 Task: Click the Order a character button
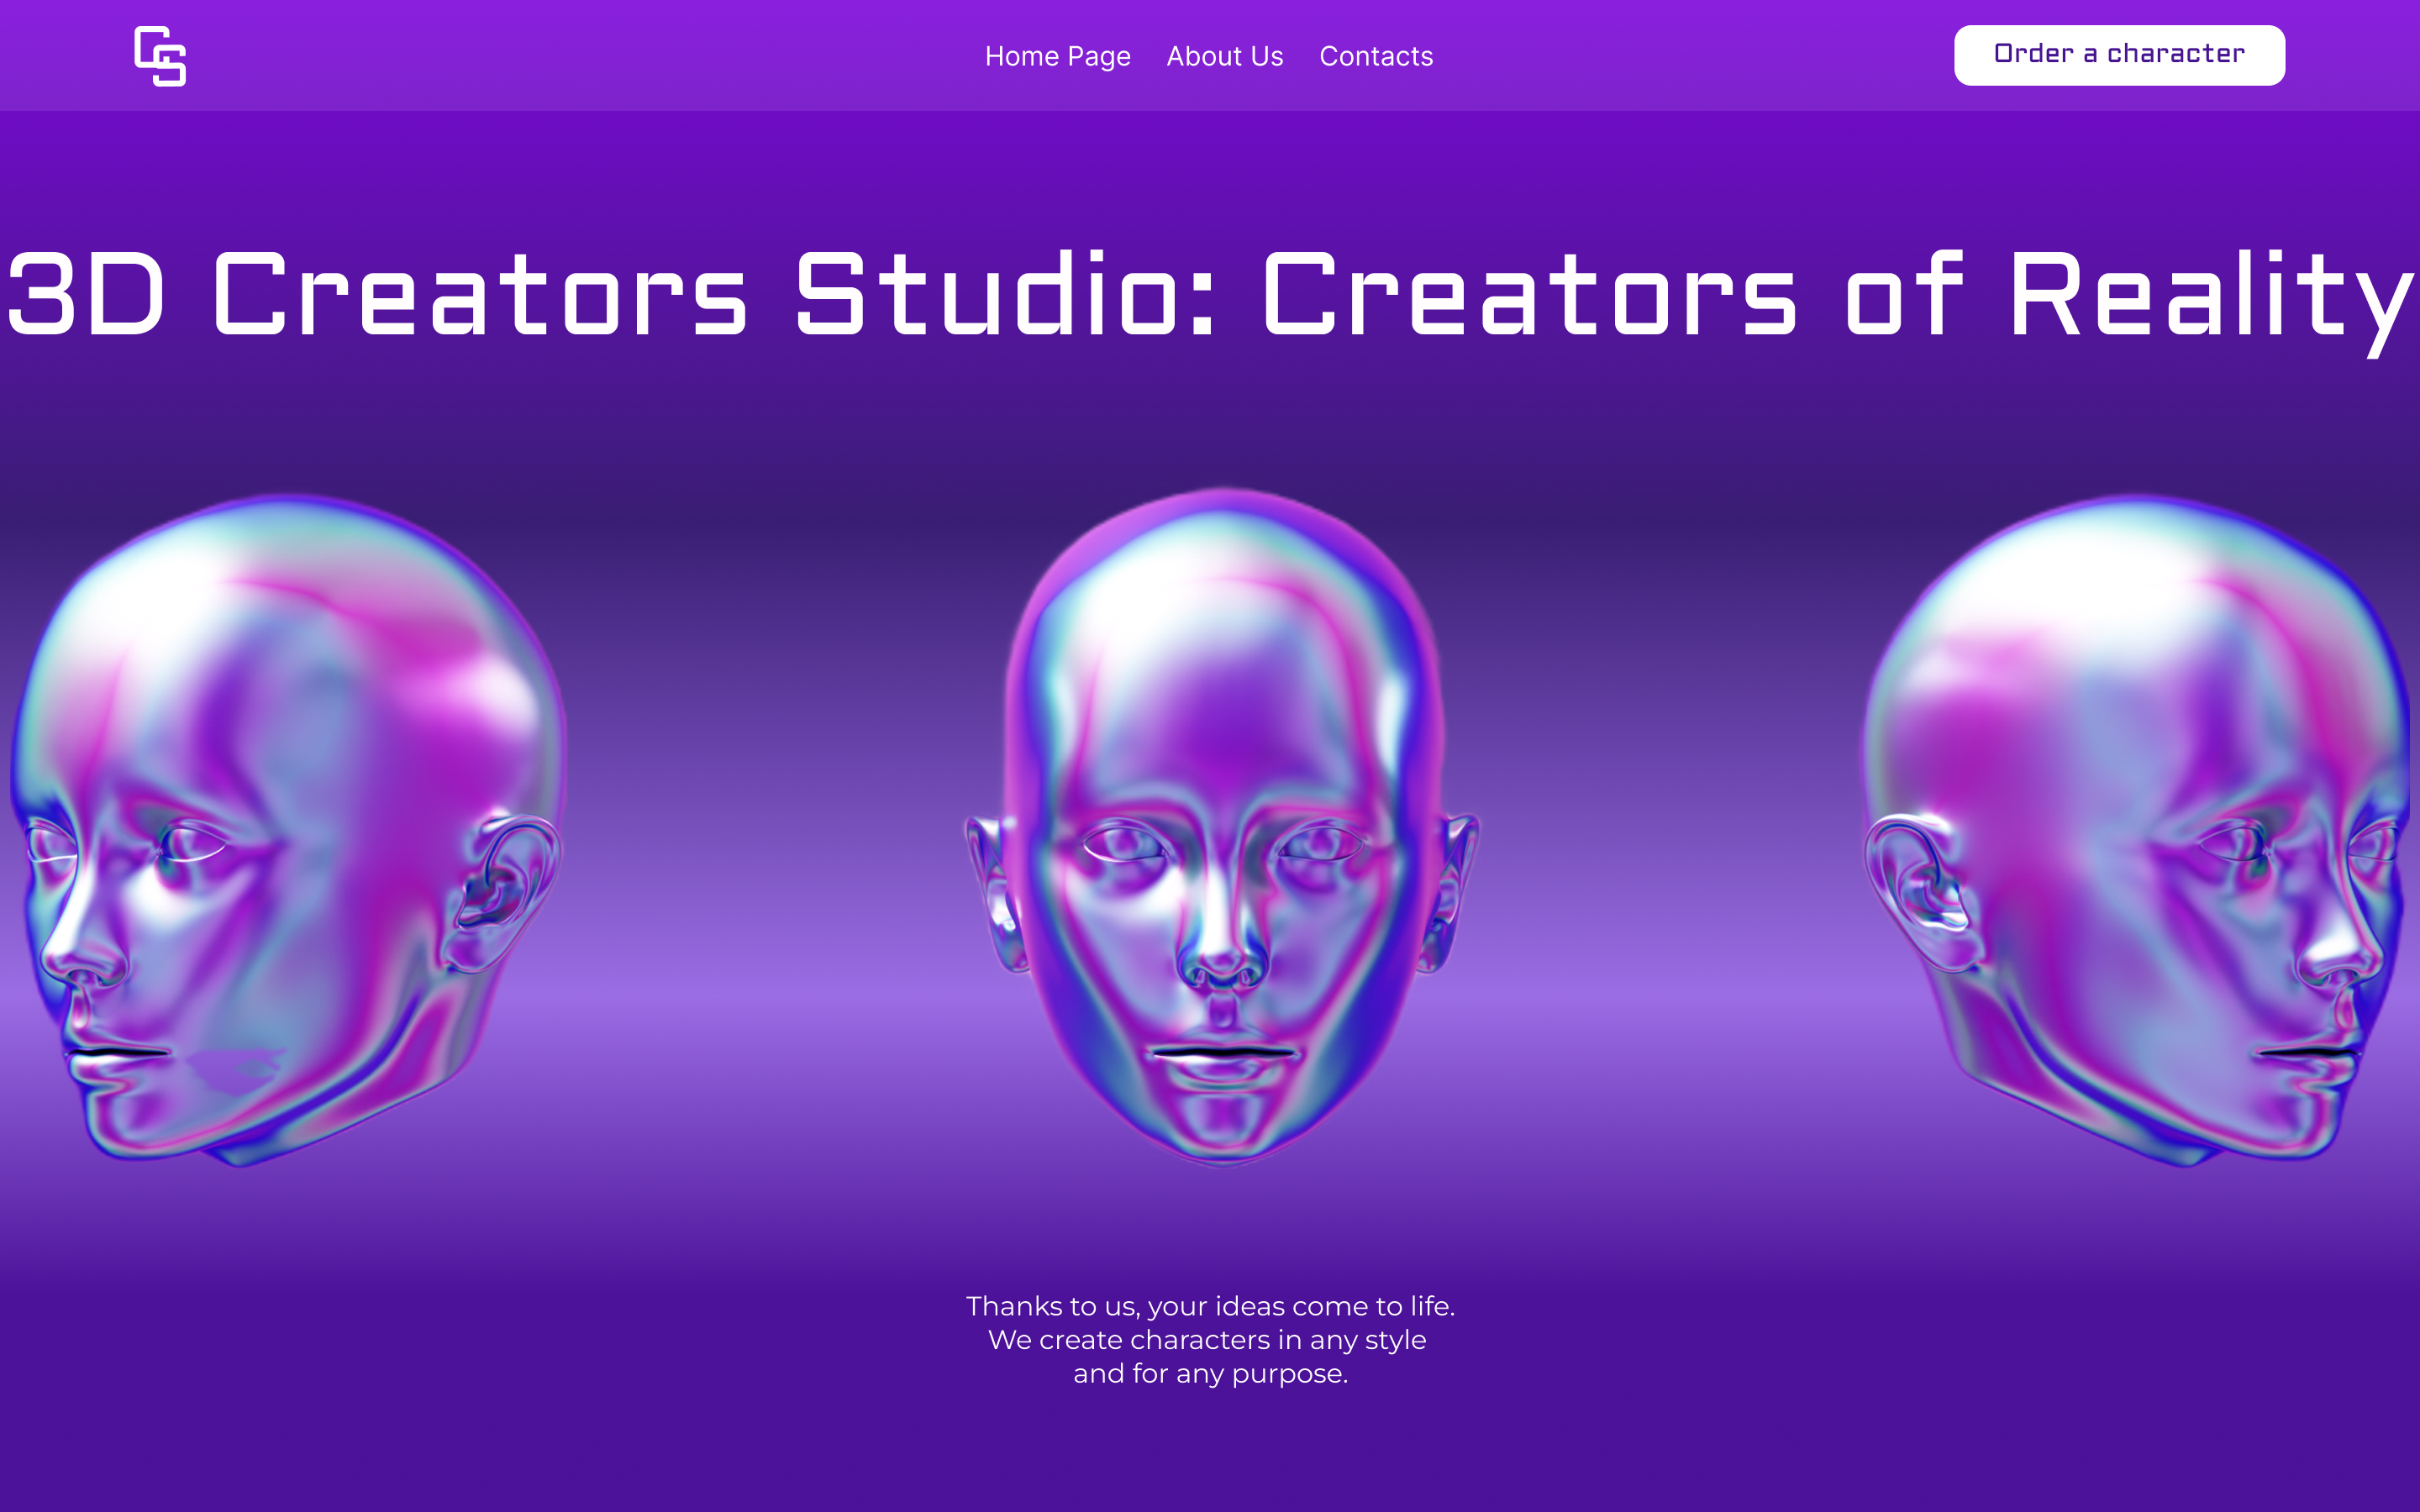[x=2118, y=55]
